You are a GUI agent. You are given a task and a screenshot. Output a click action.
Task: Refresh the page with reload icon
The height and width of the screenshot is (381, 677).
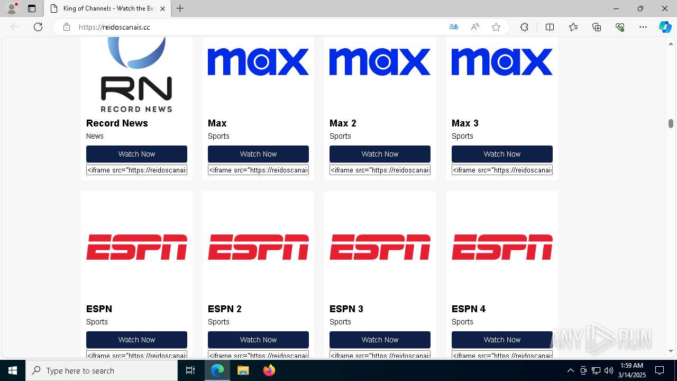[38, 27]
